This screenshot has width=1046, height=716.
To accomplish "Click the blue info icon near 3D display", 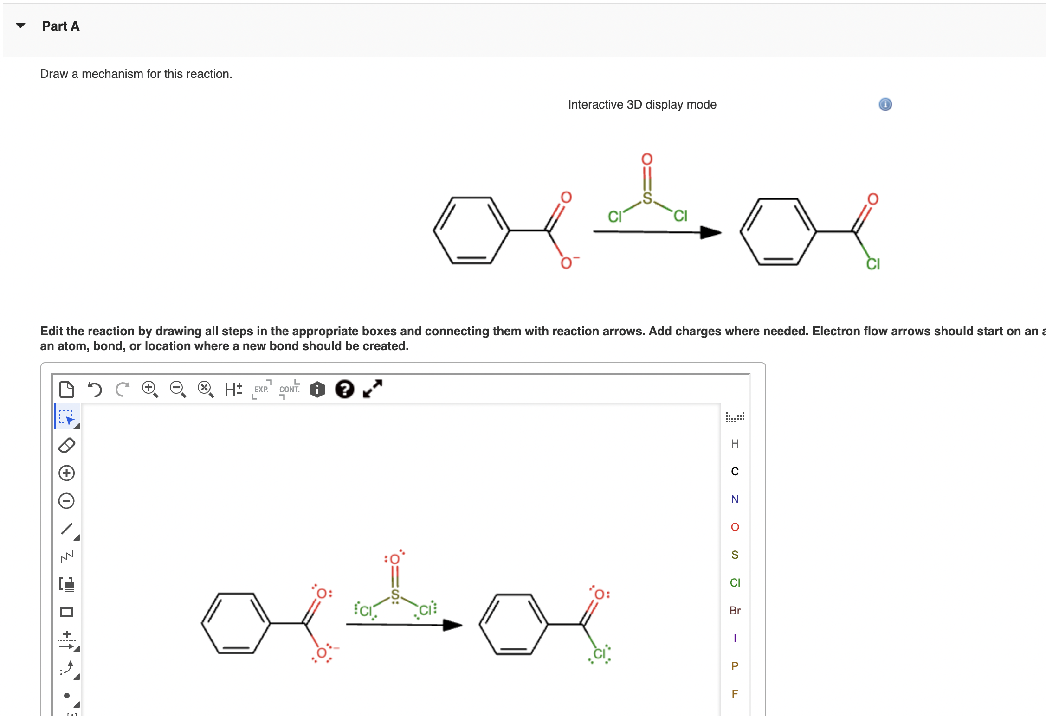I will coord(885,104).
